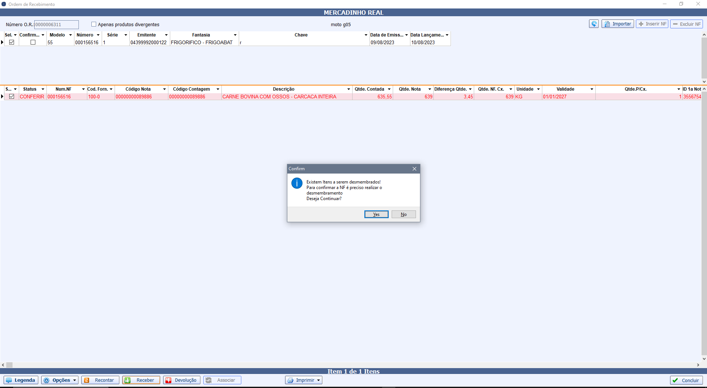Toggle the Confirm checkbox in invoice row
707x388 pixels.
(x=33, y=42)
